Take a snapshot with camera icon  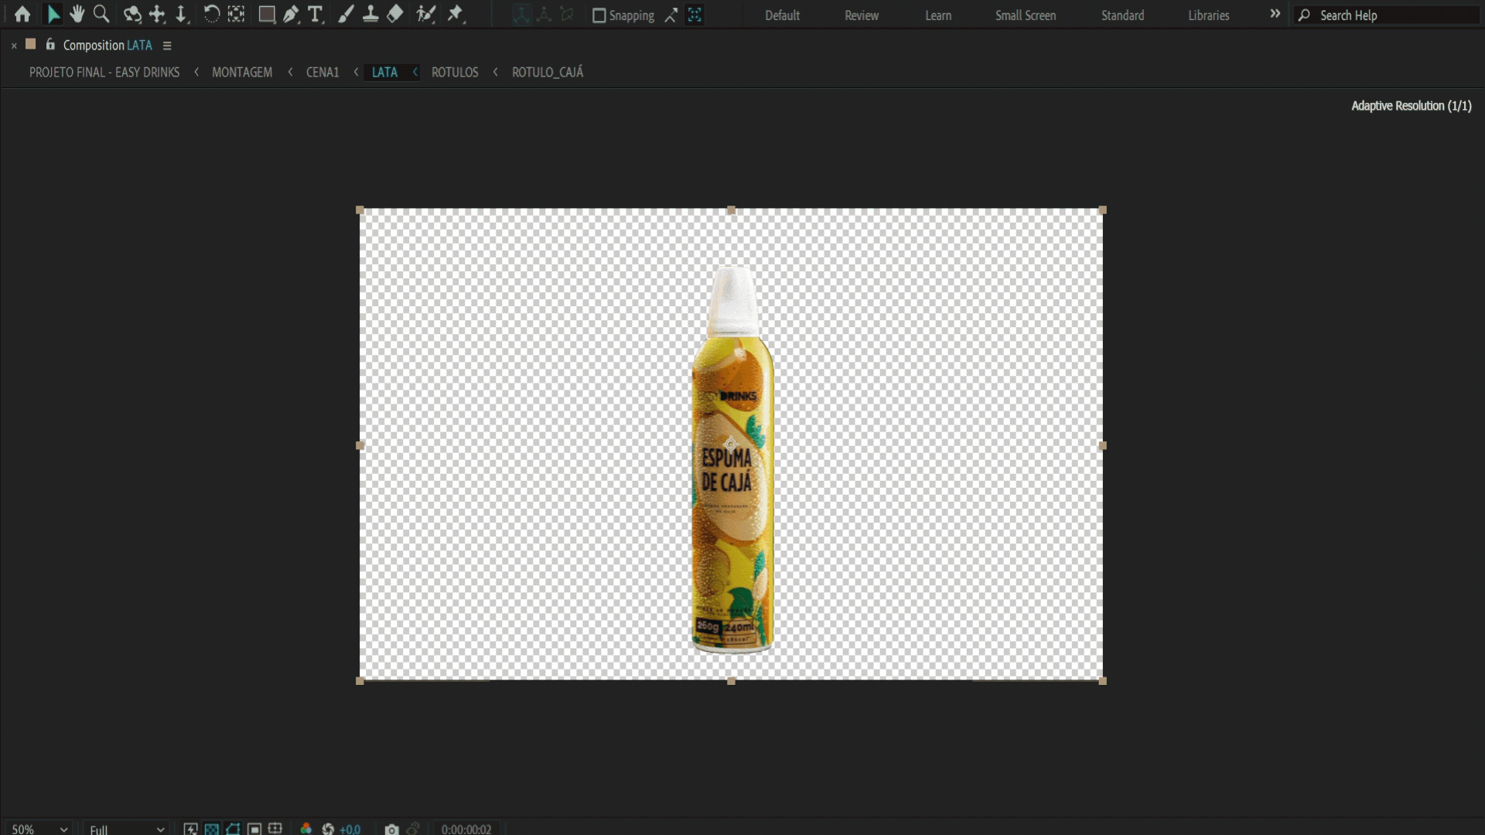(392, 829)
